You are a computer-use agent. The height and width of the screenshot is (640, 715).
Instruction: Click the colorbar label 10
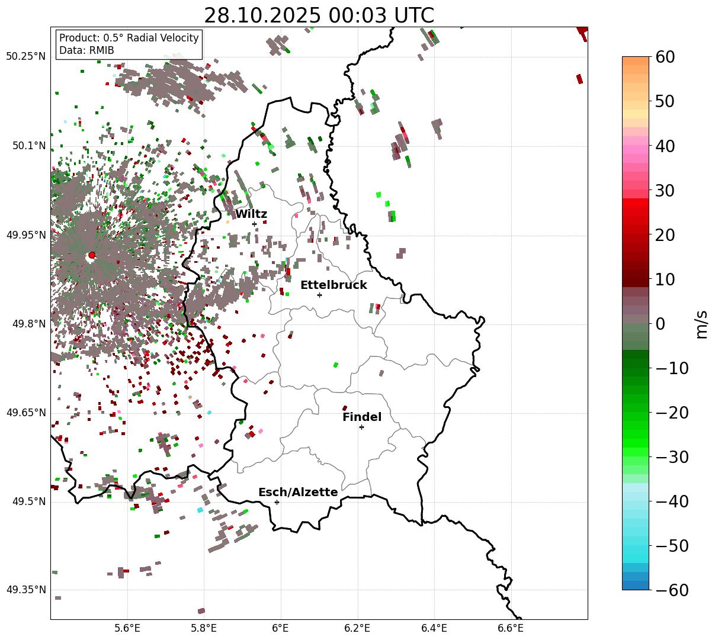665,279
